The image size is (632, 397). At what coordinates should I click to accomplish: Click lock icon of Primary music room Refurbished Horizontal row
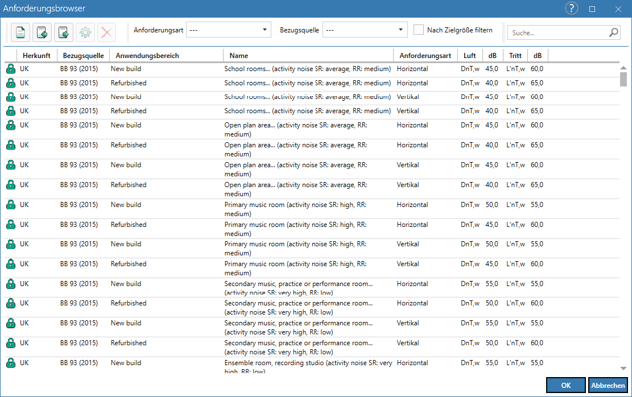(11, 225)
